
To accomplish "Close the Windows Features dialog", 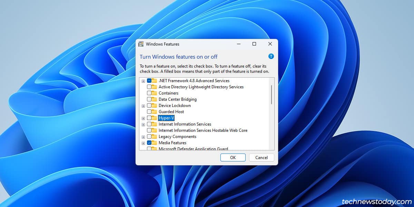I will point(270,44).
